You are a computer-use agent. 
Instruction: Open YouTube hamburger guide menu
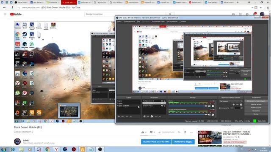pyautogui.click(x=5, y=14)
